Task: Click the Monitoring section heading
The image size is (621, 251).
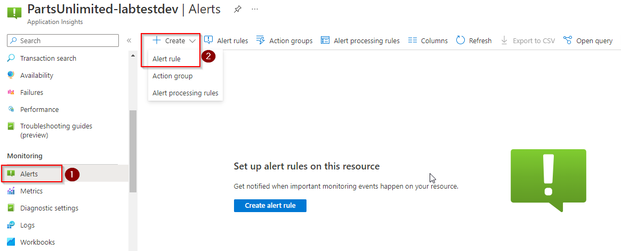Action: (25, 156)
